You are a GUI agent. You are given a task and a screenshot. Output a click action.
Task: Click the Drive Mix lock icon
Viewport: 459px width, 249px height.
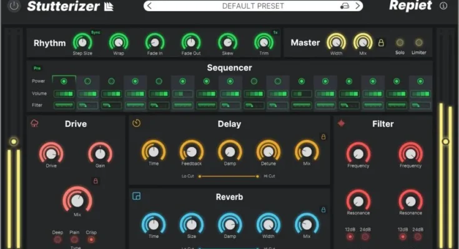coord(96,181)
